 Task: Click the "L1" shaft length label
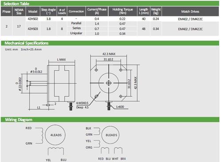(x=38, y=108)
